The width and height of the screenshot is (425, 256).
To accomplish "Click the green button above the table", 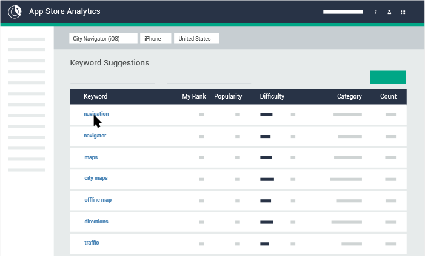I will 388,77.
